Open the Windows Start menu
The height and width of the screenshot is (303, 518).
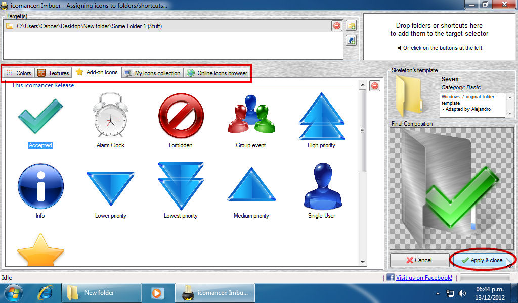click(13, 293)
